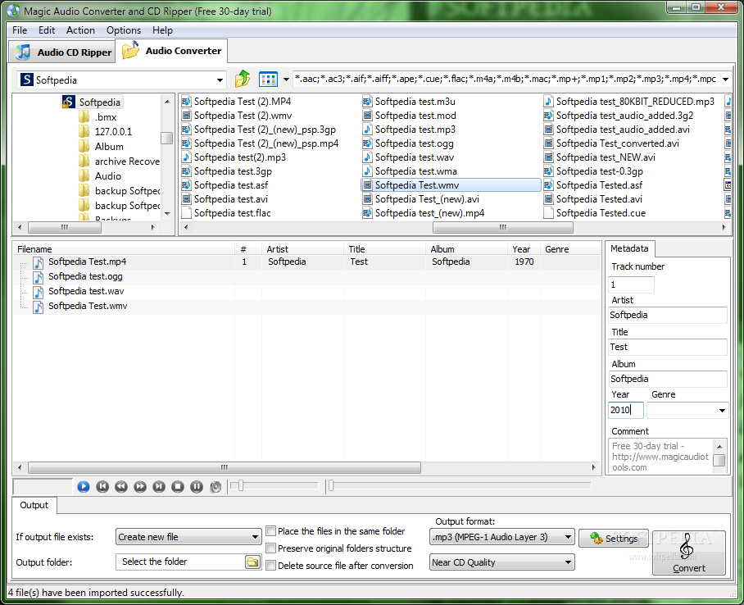Click the playback position slider handle

click(x=331, y=485)
